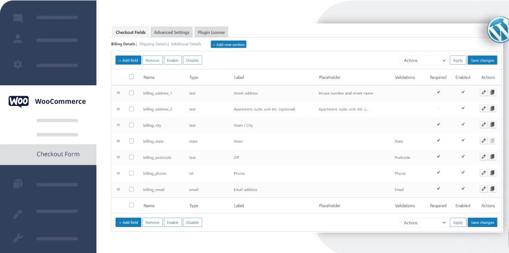Click the top Add field button
This screenshot has width=509, height=253.
pyautogui.click(x=128, y=60)
